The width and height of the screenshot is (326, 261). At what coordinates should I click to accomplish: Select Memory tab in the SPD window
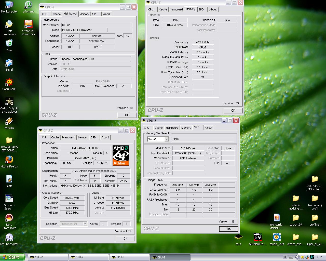(186, 128)
